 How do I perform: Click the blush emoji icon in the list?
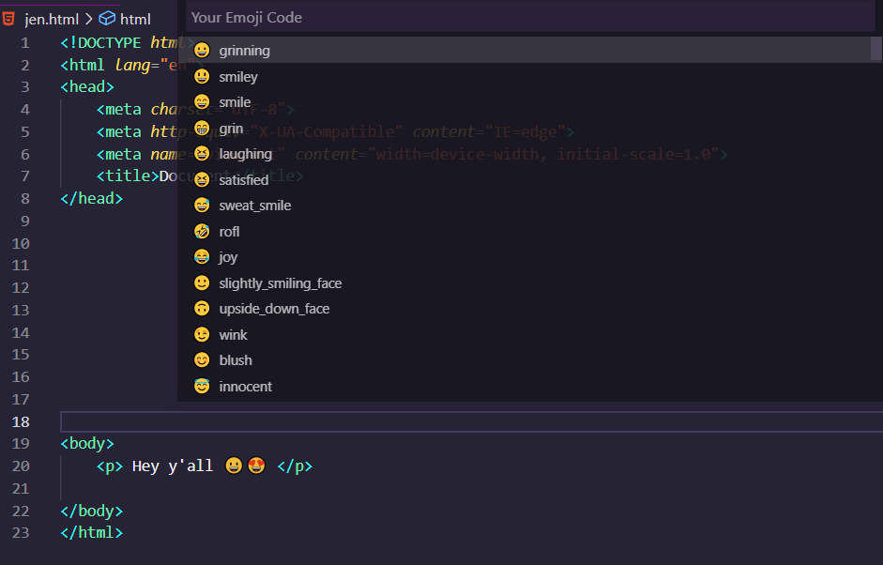(x=201, y=359)
